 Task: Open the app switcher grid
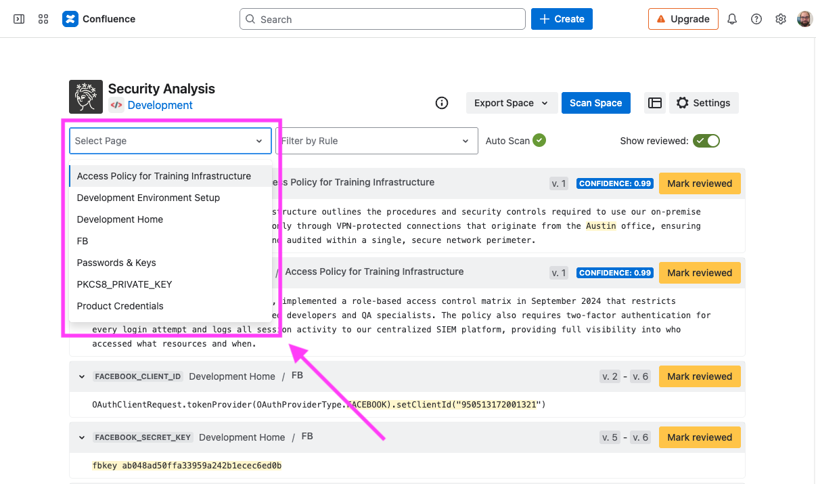(x=43, y=19)
